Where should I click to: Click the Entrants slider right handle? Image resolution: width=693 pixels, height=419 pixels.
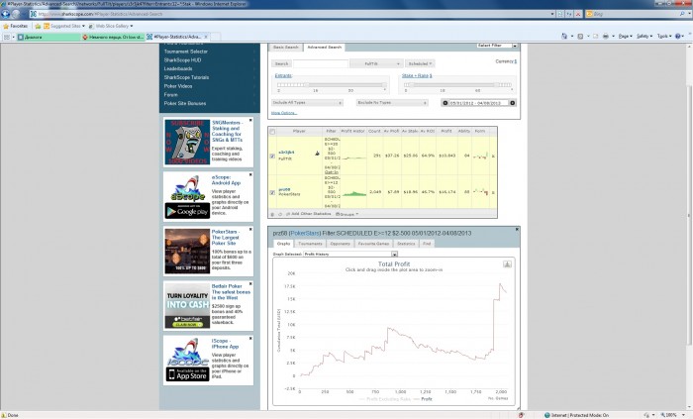[384, 84]
